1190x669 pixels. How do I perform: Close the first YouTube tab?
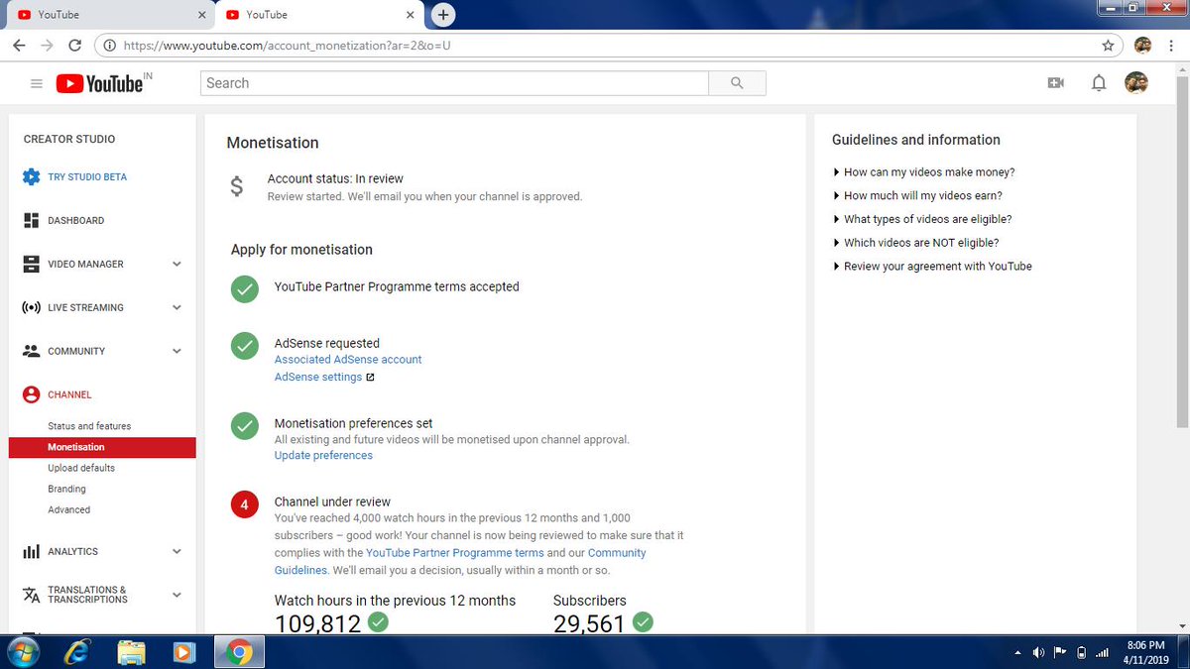[201, 15]
